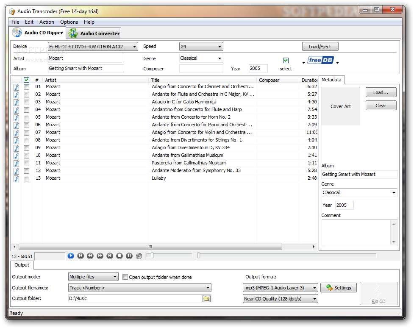Open the Device drive dropdown
Image resolution: width=414 pixels, height=328 pixels.
(93, 47)
